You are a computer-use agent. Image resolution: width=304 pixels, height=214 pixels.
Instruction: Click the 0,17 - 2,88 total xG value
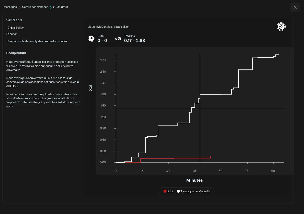pyautogui.click(x=135, y=40)
